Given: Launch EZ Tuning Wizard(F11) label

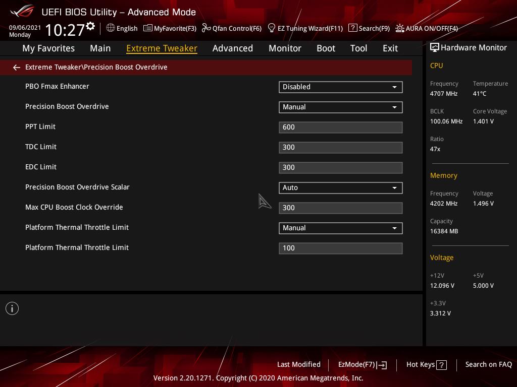Looking at the screenshot, I should pyautogui.click(x=311, y=29).
